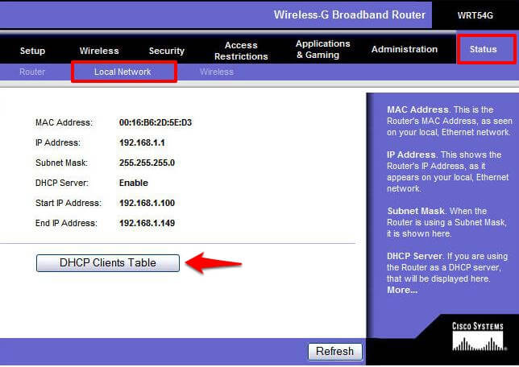519x367 pixels.
Task: Select the Administration tab
Action: point(405,49)
